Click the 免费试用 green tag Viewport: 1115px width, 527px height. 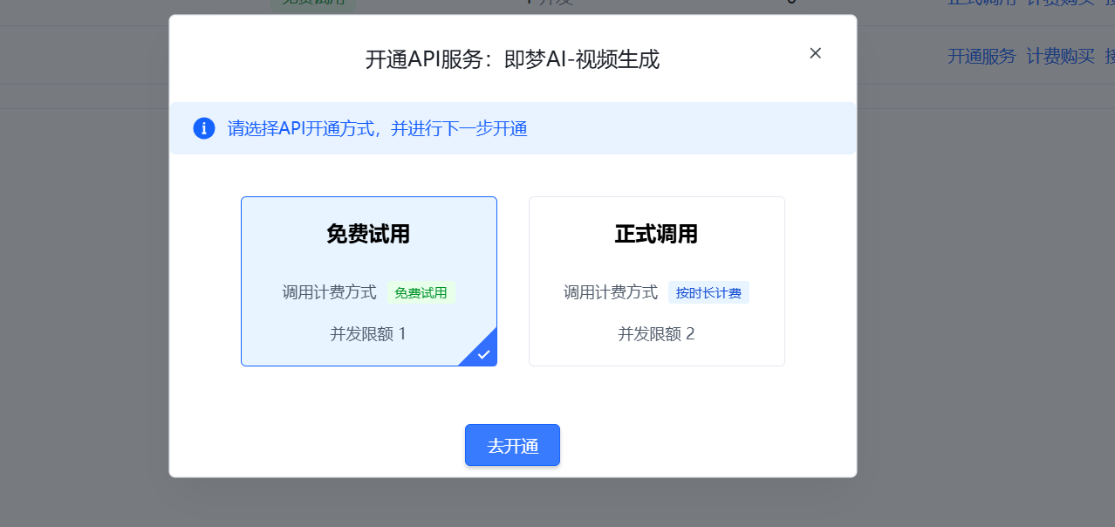click(x=421, y=292)
